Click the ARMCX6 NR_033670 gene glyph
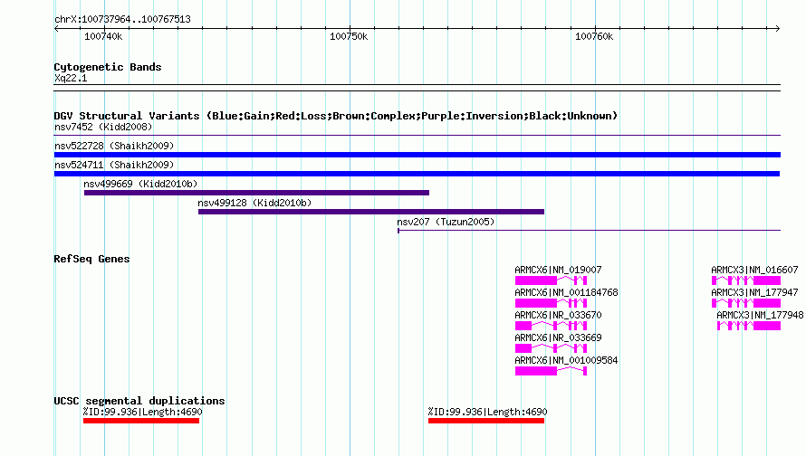This screenshot has height=456, width=806. coord(551,326)
